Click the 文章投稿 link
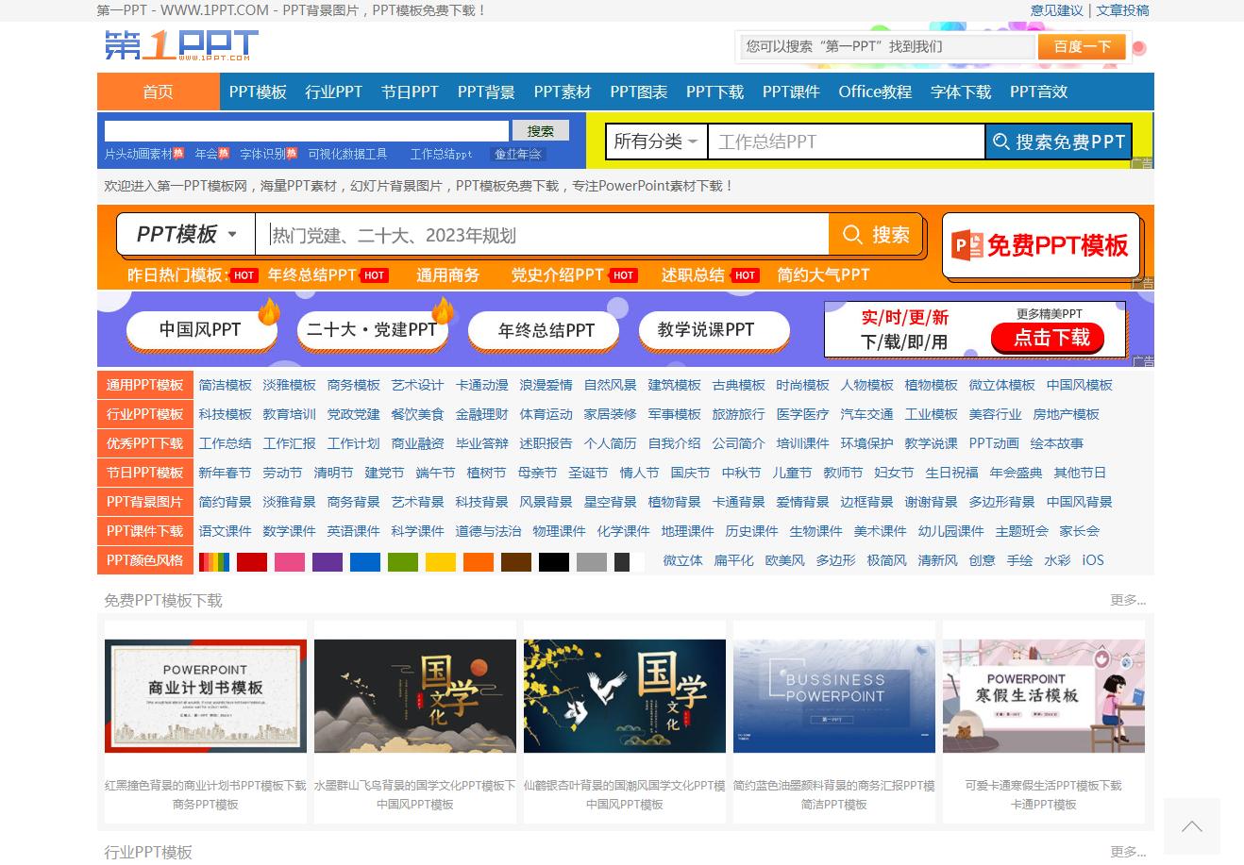The width and height of the screenshot is (1244, 865). coord(1123,10)
